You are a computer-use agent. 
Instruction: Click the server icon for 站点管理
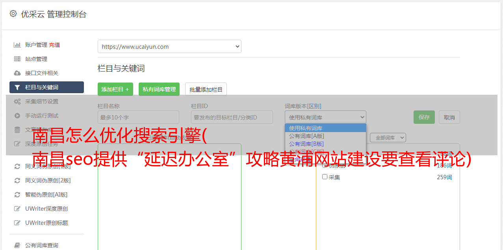[17, 59]
